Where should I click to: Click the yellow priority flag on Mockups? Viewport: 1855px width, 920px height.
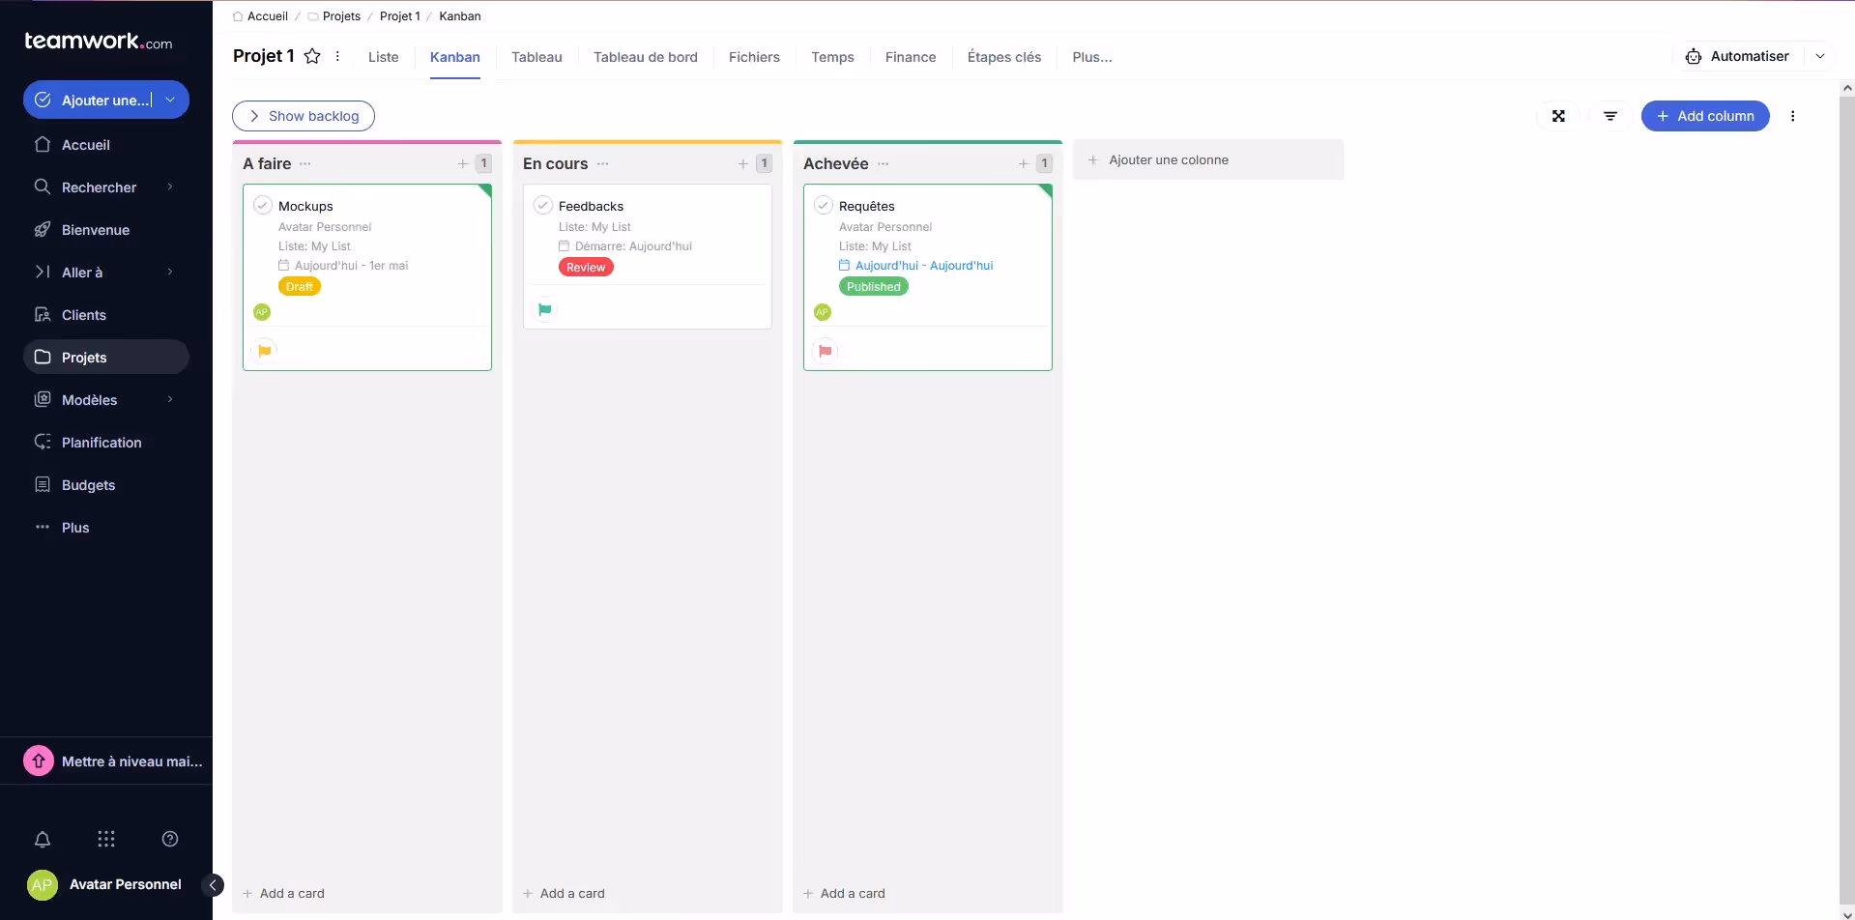[x=264, y=351]
